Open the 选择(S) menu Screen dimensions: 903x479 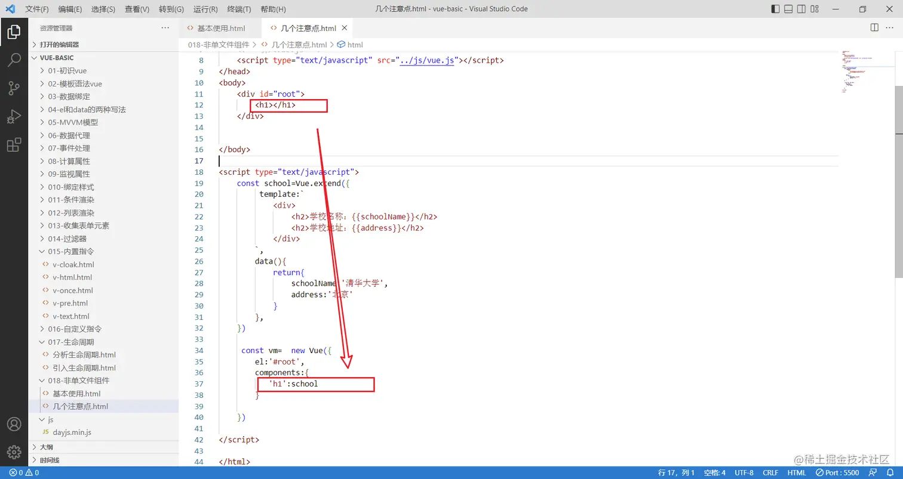[103, 9]
